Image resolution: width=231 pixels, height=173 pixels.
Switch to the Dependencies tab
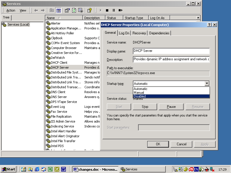[159, 33]
